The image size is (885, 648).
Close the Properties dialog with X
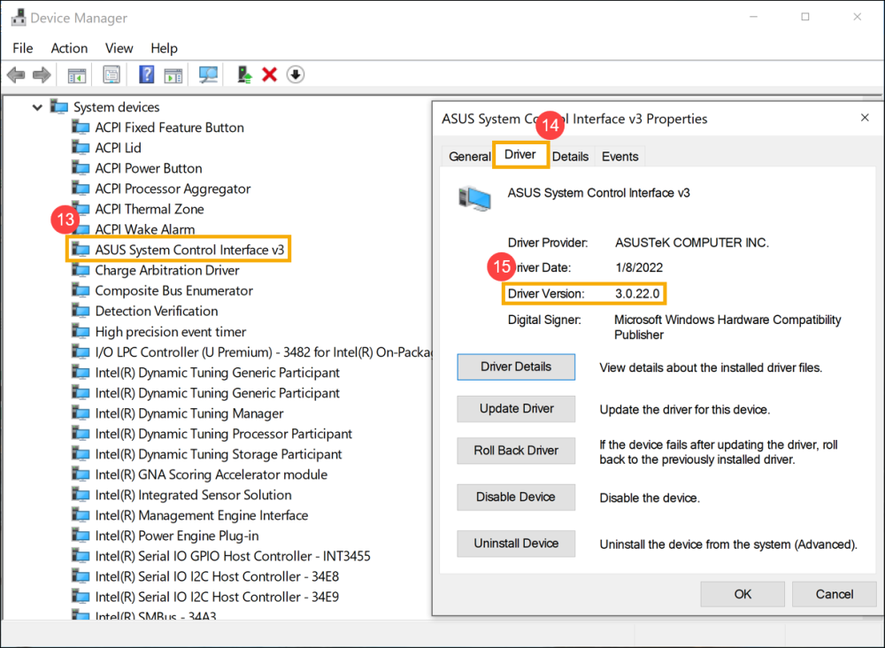pos(865,118)
